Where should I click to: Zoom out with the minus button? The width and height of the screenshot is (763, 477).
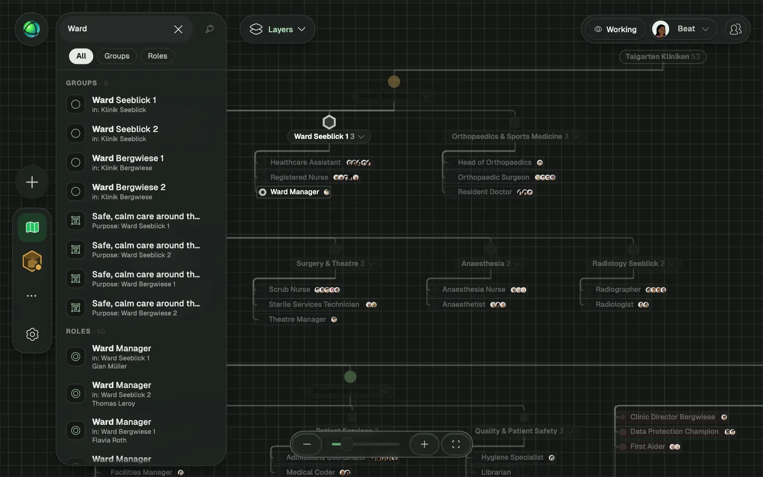(x=307, y=444)
